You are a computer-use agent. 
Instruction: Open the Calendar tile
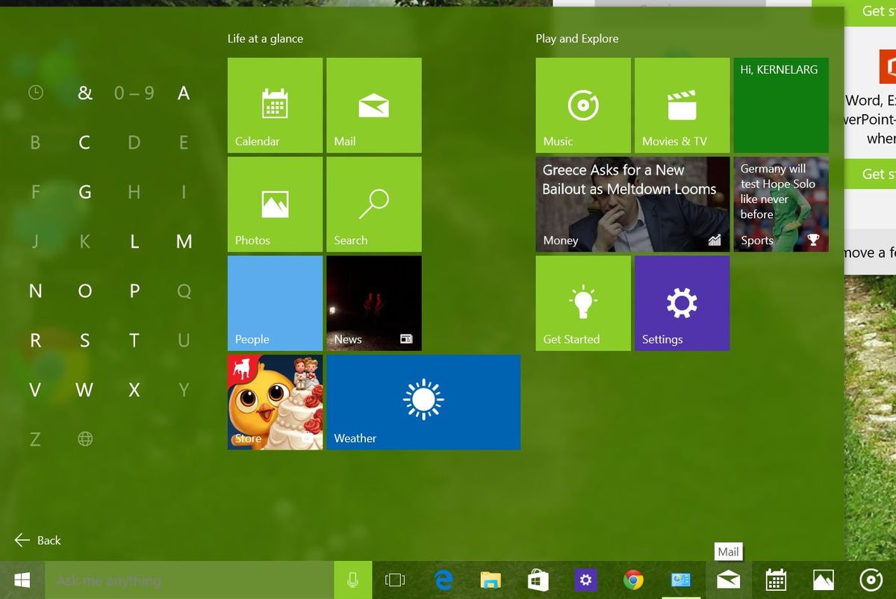[x=274, y=105]
